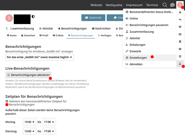This screenshot has height=135, width=185.
Task: Open Website link in header
Action: [96, 5]
